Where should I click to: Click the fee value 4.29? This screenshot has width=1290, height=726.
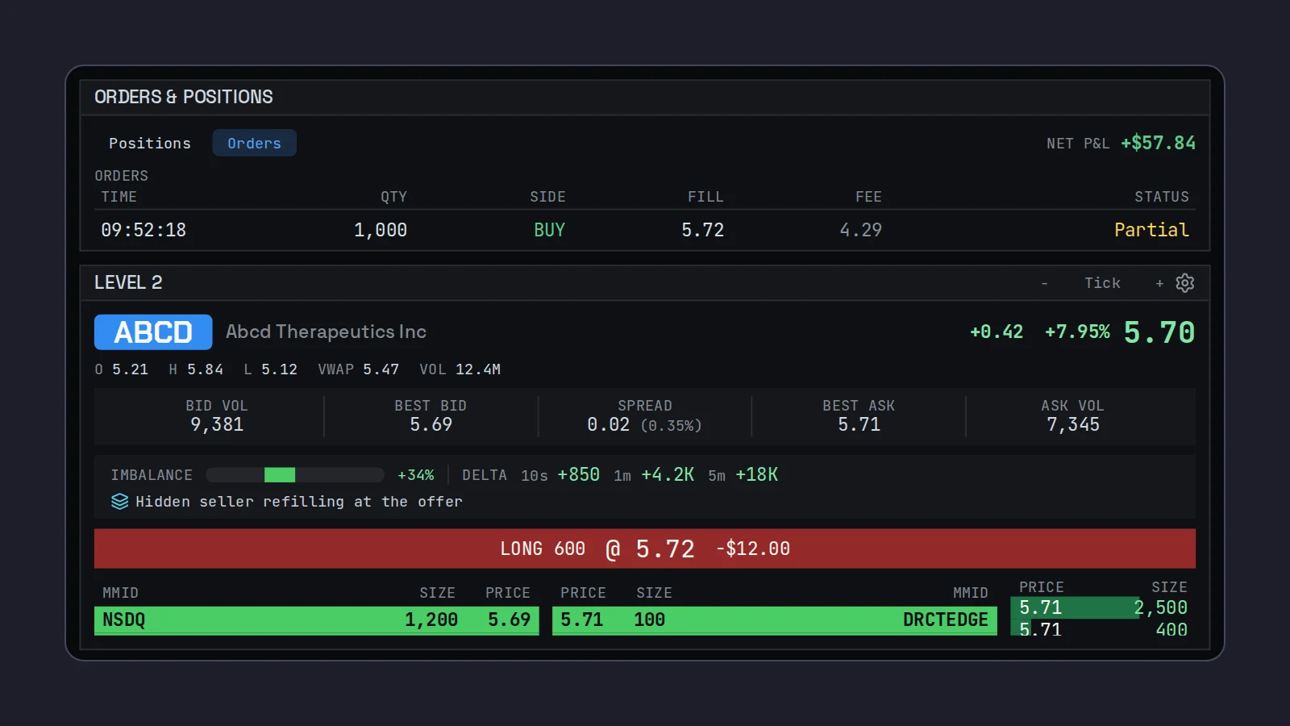[860, 230]
